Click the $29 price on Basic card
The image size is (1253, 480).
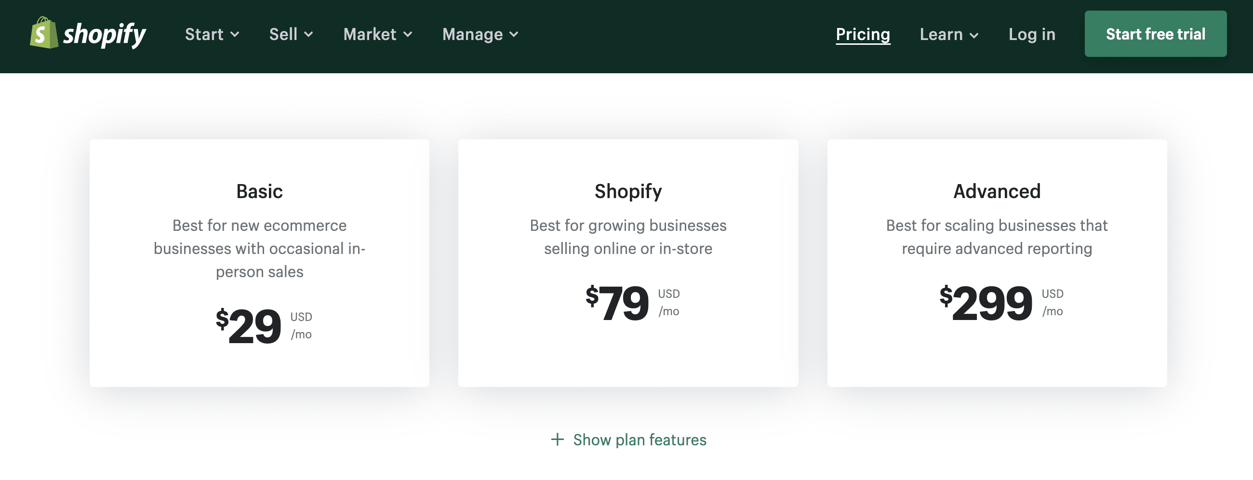[249, 325]
